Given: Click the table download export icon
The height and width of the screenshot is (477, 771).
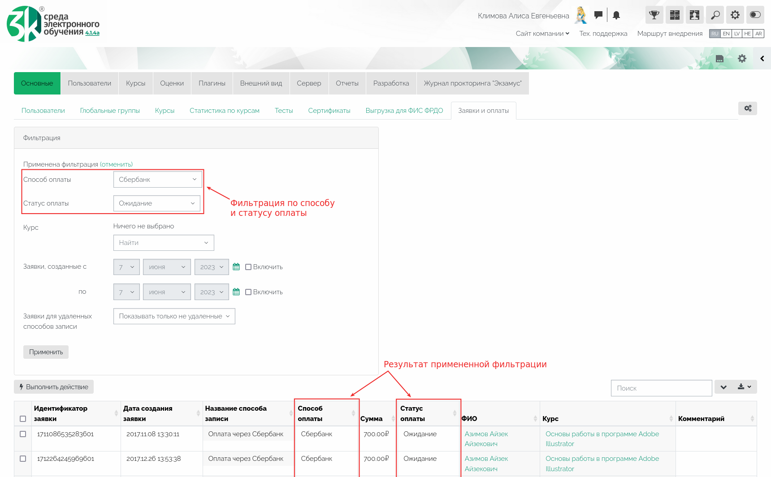Looking at the screenshot, I should tap(744, 387).
